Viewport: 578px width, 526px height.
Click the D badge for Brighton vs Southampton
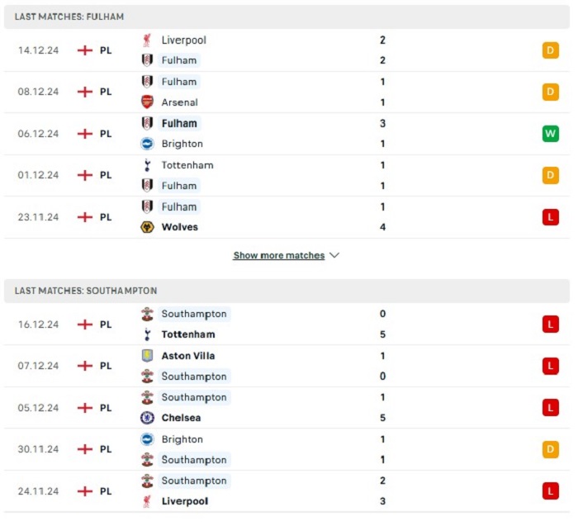tap(551, 449)
